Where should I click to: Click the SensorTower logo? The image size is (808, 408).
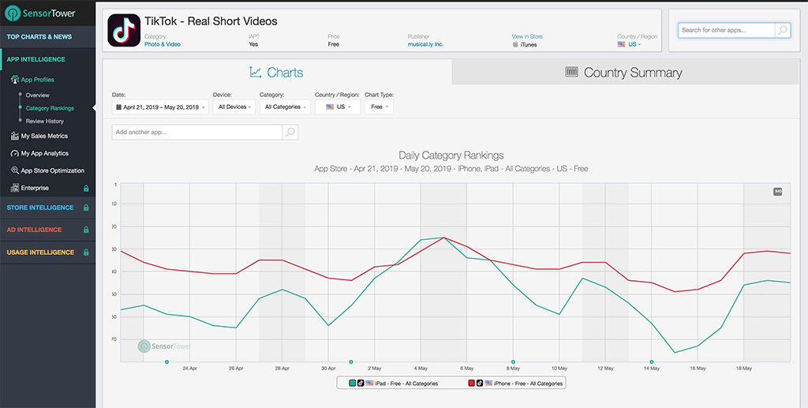(41, 13)
